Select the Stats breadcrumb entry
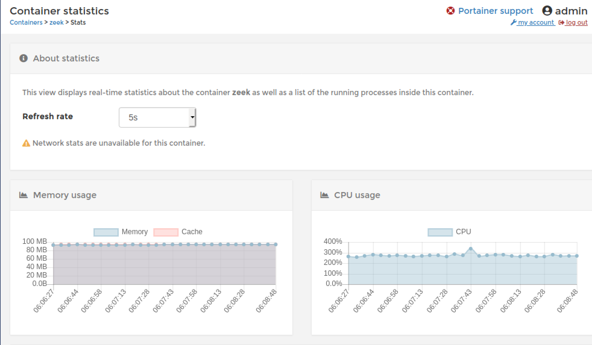Image resolution: width=592 pixels, height=345 pixels. coord(78,22)
